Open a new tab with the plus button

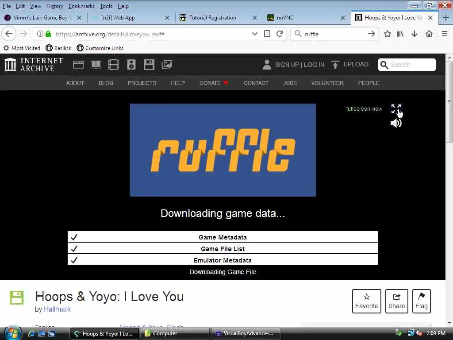pyautogui.click(x=445, y=18)
